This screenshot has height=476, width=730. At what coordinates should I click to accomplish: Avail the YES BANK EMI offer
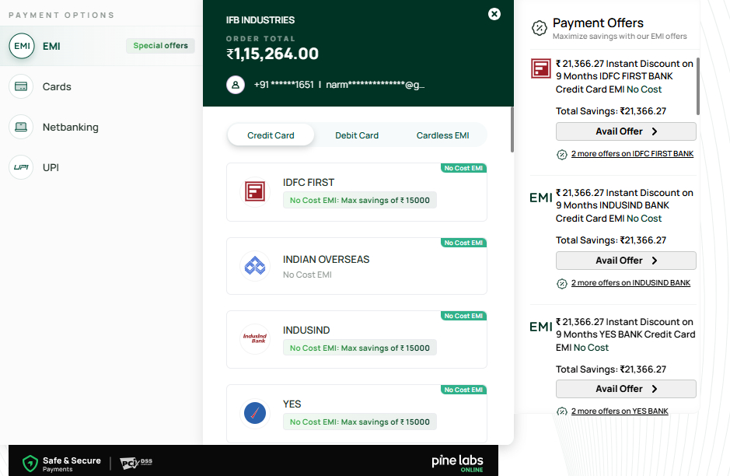[x=626, y=389]
